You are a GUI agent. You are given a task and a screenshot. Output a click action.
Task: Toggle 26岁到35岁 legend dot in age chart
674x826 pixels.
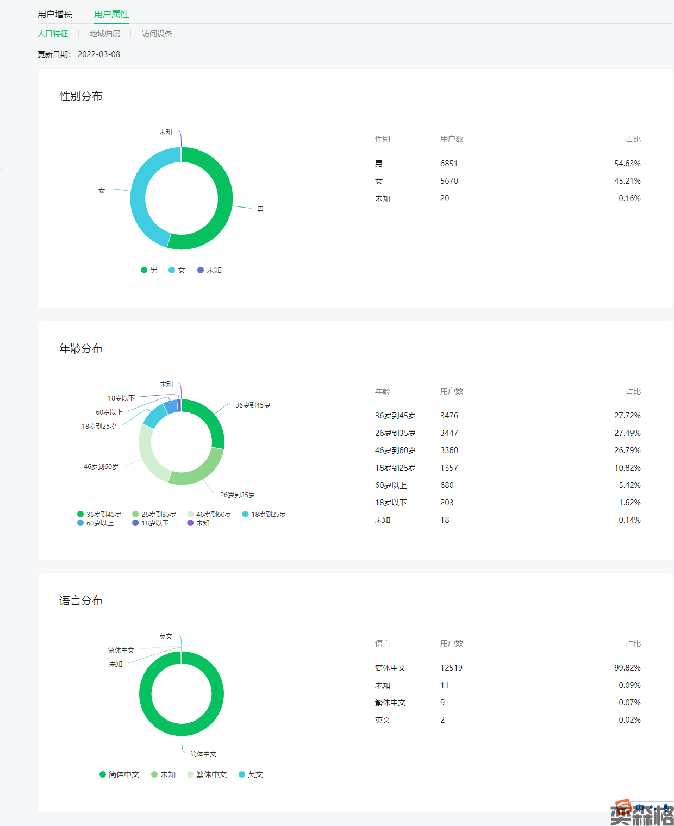click(135, 514)
